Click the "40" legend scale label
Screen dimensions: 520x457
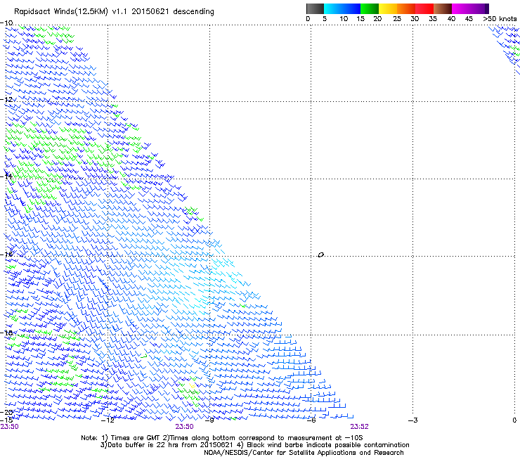451,19
